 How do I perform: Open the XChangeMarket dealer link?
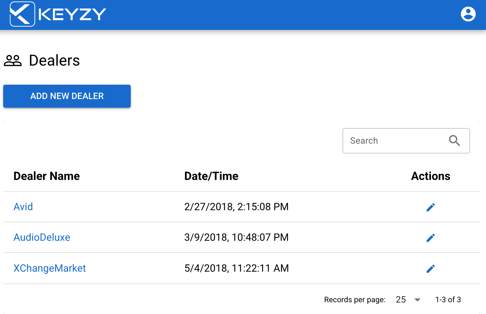click(x=50, y=268)
